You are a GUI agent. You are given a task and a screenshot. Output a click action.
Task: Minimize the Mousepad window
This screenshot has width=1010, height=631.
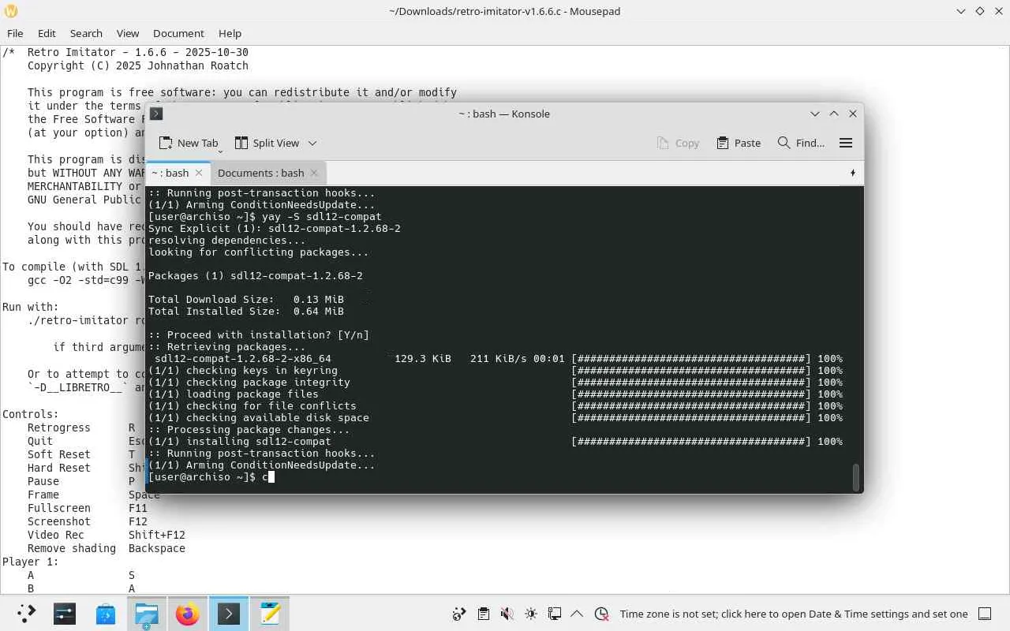pos(960,11)
